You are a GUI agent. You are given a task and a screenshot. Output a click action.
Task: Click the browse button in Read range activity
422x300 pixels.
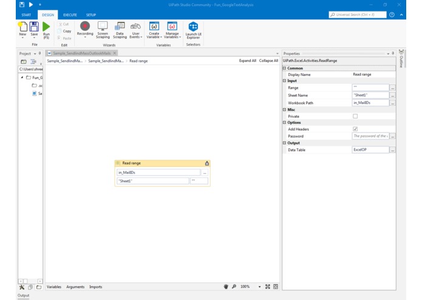pyautogui.click(x=205, y=172)
